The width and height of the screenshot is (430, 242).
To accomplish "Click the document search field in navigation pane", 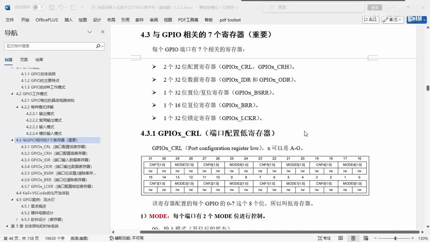I will tap(50, 46).
